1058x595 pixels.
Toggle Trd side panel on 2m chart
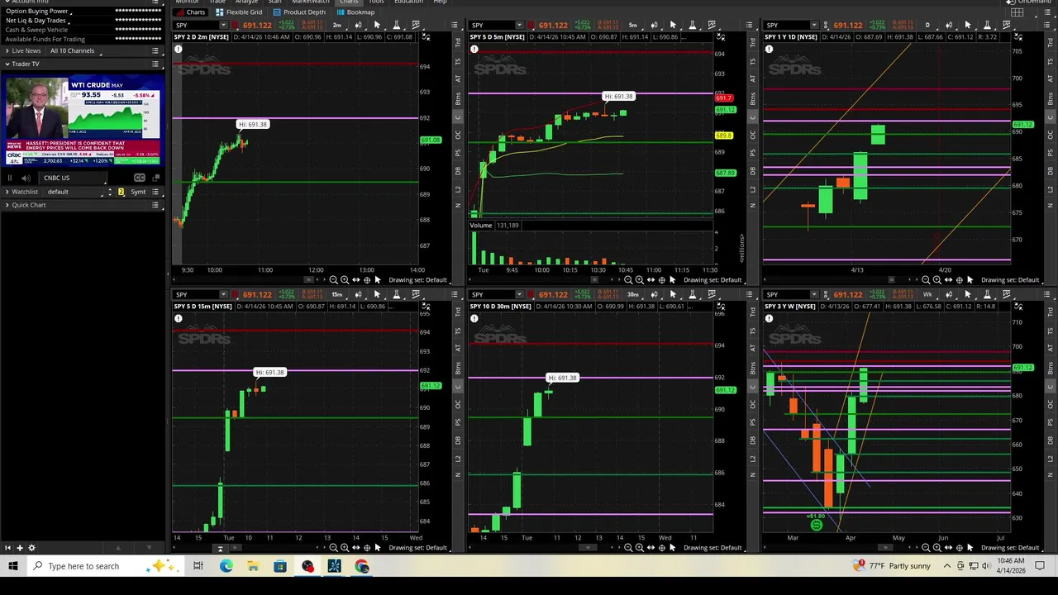click(458, 44)
